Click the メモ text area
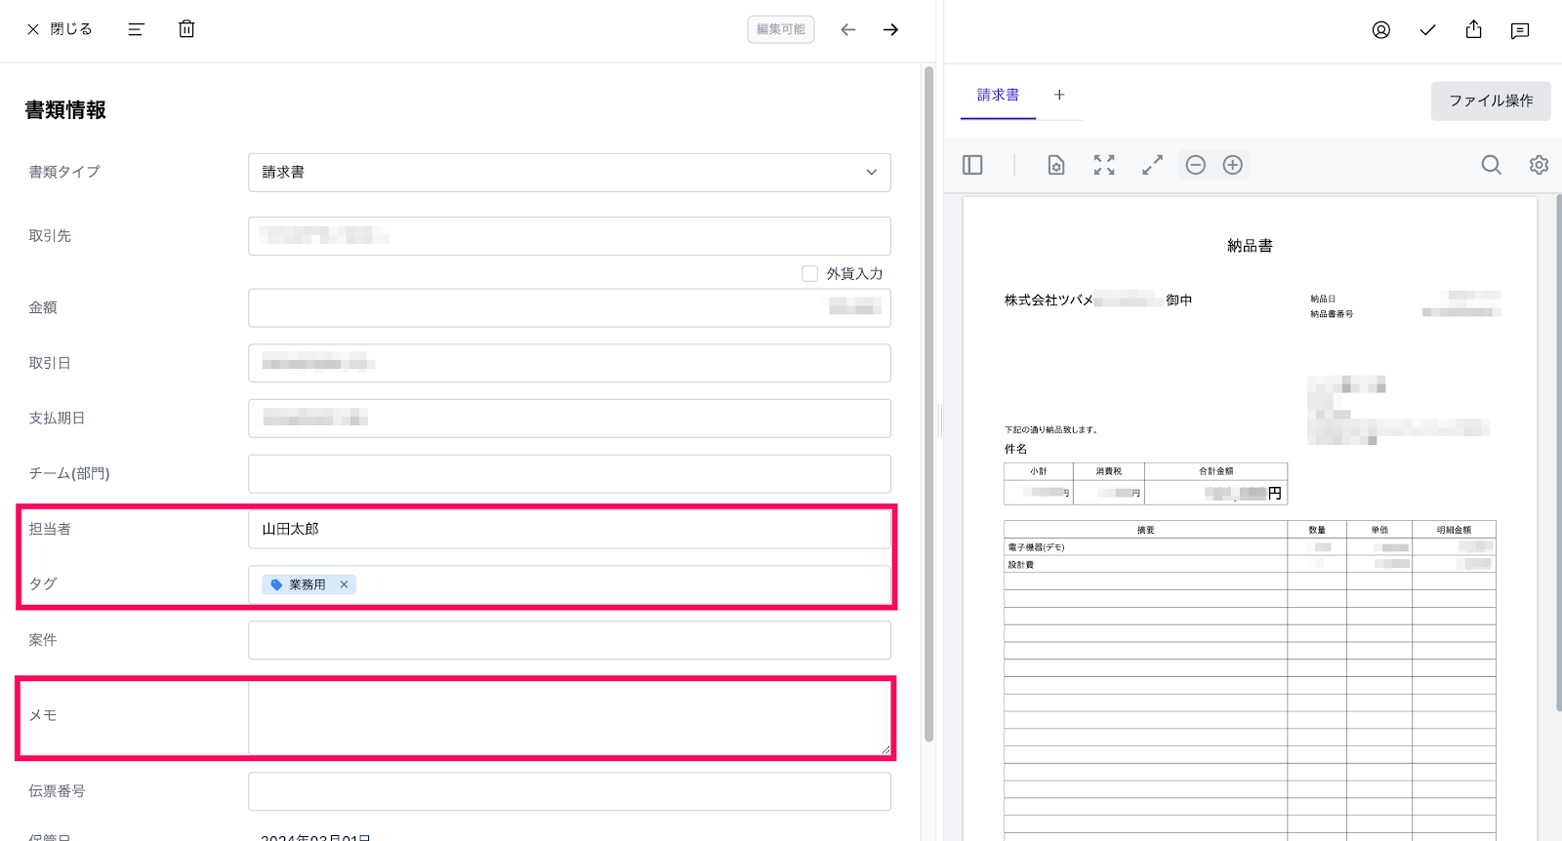1562x841 pixels. [569, 718]
